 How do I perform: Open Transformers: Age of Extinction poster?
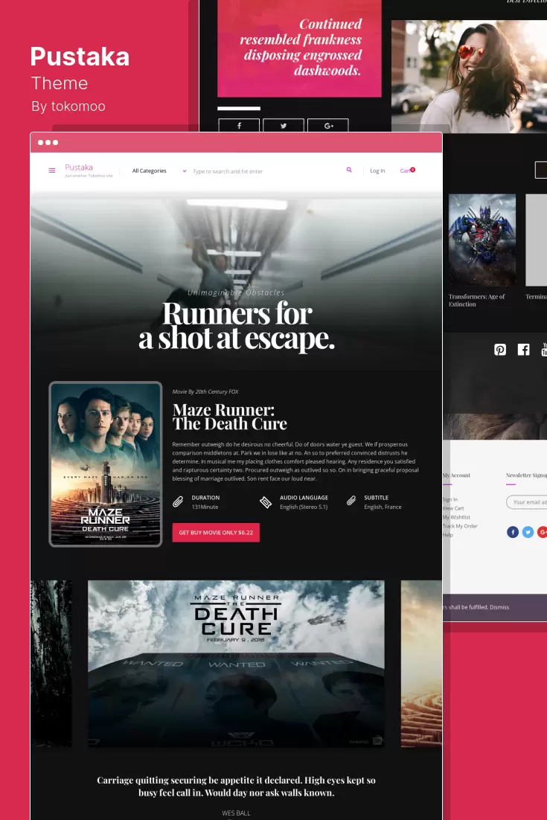tap(482, 240)
